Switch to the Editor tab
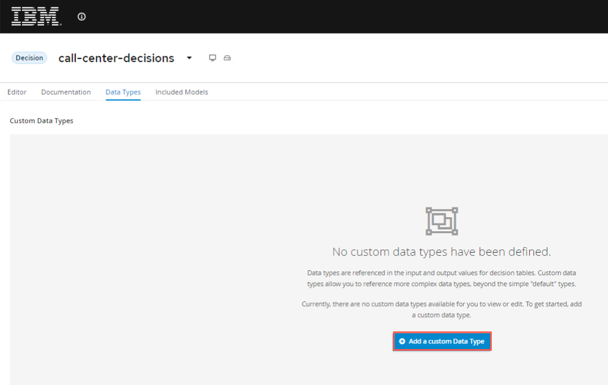Image resolution: width=608 pixels, height=385 pixels. [x=17, y=92]
